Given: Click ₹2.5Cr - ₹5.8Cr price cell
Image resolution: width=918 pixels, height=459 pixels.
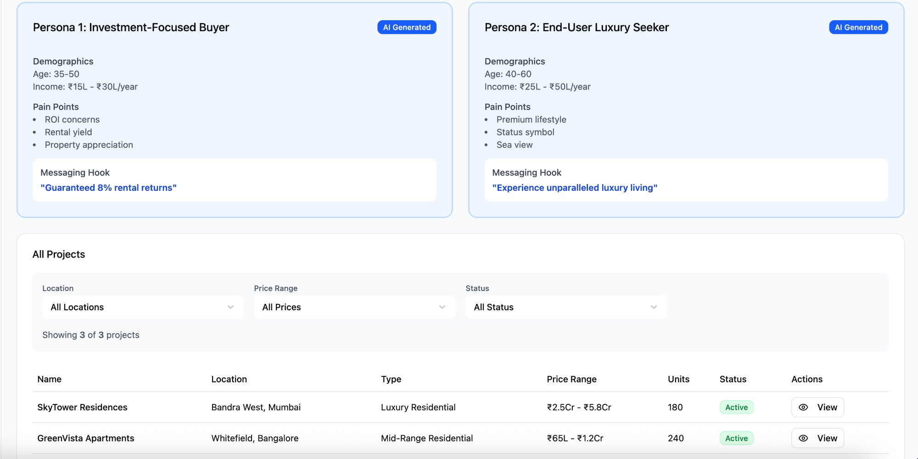Looking at the screenshot, I should pyautogui.click(x=579, y=407).
